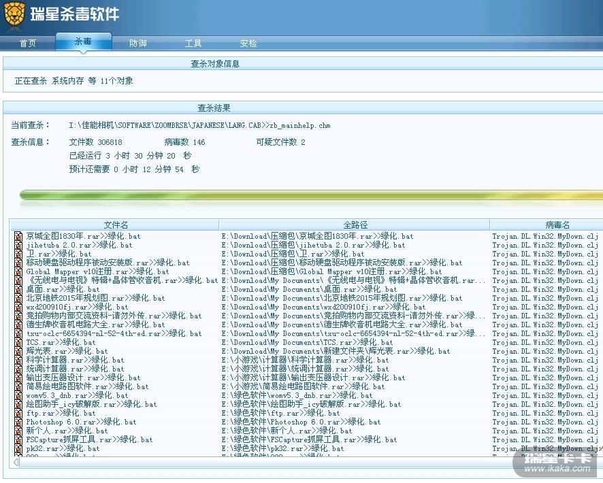Screen dimensions: 603x483
Task: Click the 查杀对象信息 panel header
Action: [x=215, y=64]
